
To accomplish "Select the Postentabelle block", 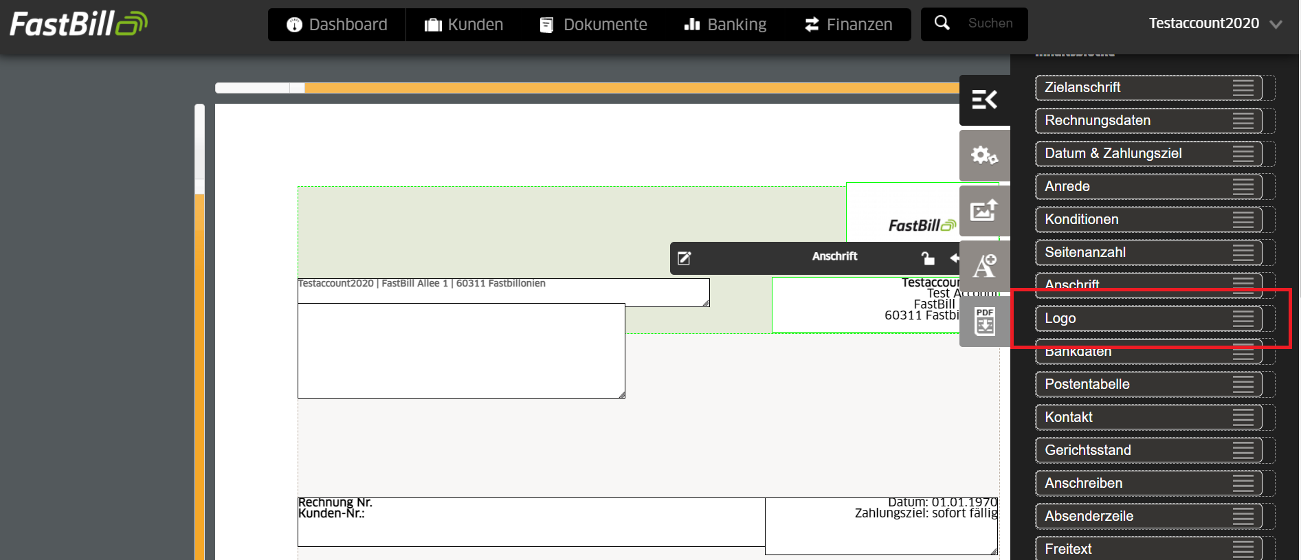I will click(x=1148, y=384).
